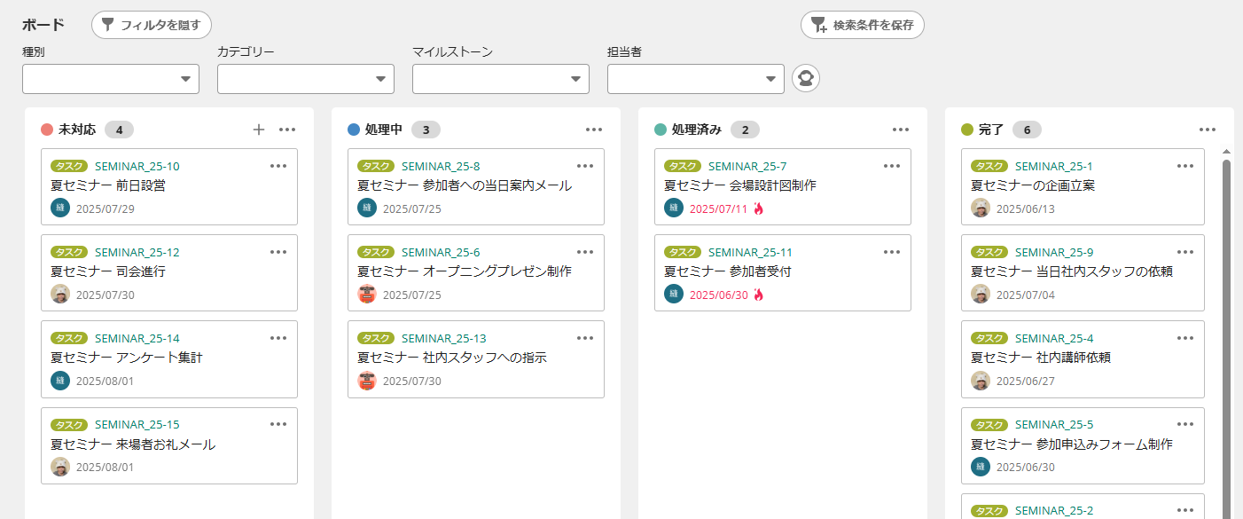Toggle filters with フィルタを隠す button
The width and height of the screenshot is (1243, 519).
tap(152, 25)
